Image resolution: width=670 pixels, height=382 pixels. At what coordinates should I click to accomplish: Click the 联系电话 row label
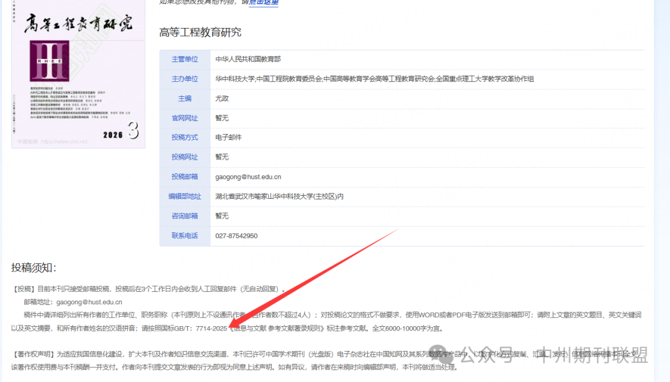185,235
